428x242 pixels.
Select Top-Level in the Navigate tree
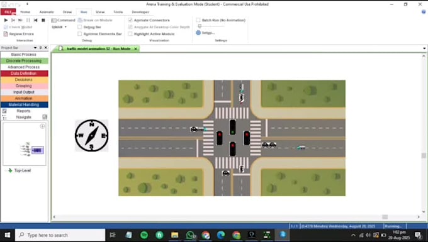coord(23,170)
